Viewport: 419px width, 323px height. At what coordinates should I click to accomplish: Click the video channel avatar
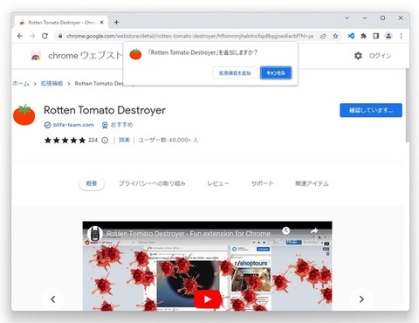(x=95, y=234)
